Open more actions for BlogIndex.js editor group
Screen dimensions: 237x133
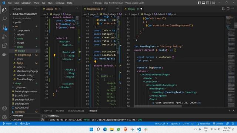coord(118,9)
